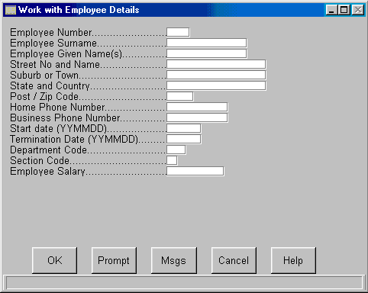Click the window system menu icon

[x=11, y=10]
